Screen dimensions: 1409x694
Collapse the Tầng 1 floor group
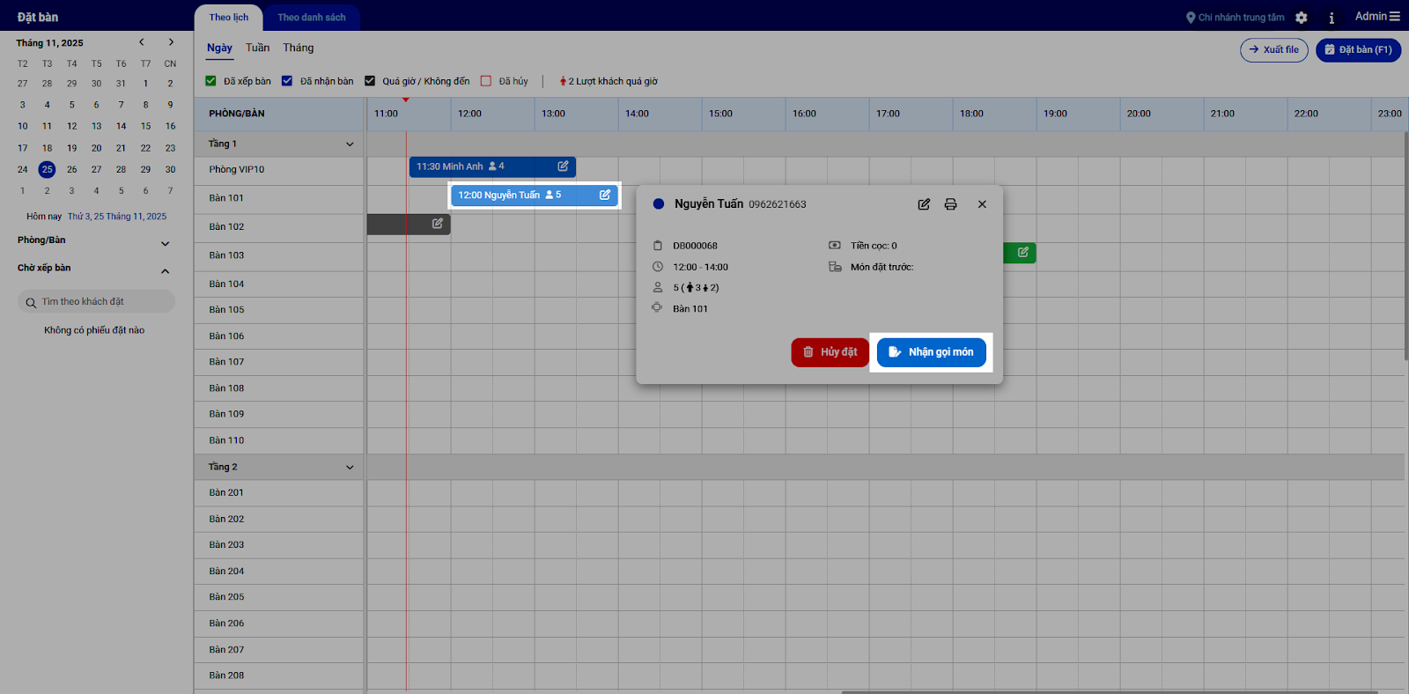click(x=350, y=144)
